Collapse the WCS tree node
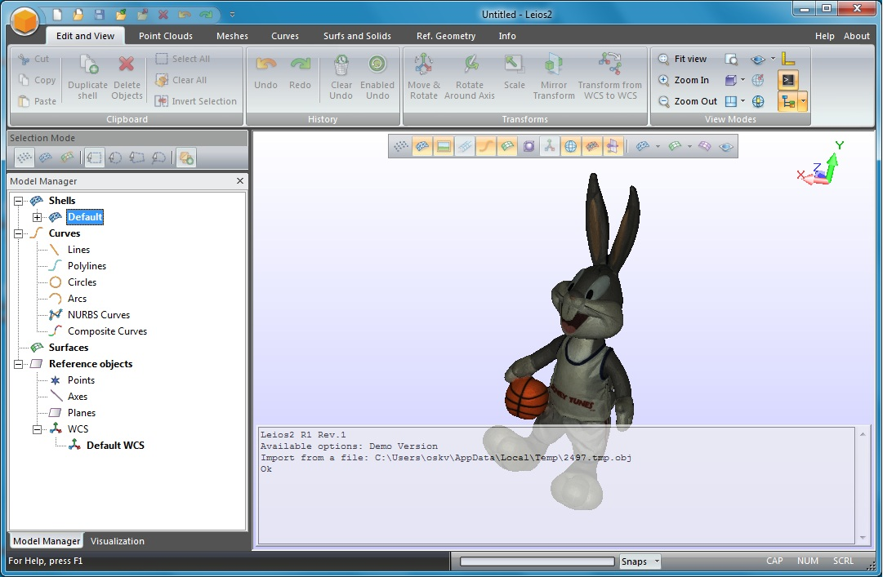This screenshot has width=883, height=577. 38,429
